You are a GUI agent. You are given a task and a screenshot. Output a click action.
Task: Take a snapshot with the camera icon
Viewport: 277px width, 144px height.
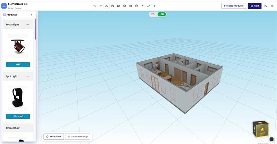119,6
